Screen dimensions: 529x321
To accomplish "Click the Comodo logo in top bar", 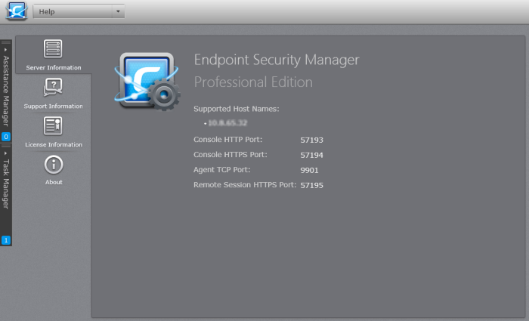I will 16,11.
